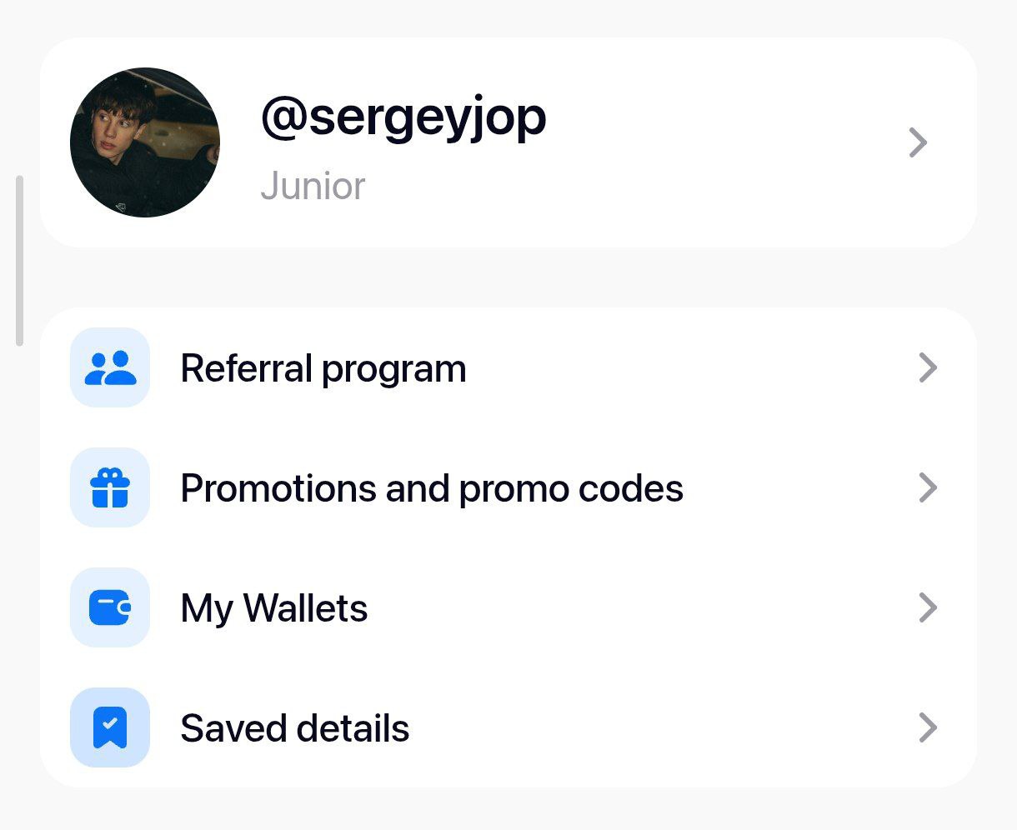Open the Promotions and promo codes chevron
The height and width of the screenshot is (830, 1017).
click(928, 487)
